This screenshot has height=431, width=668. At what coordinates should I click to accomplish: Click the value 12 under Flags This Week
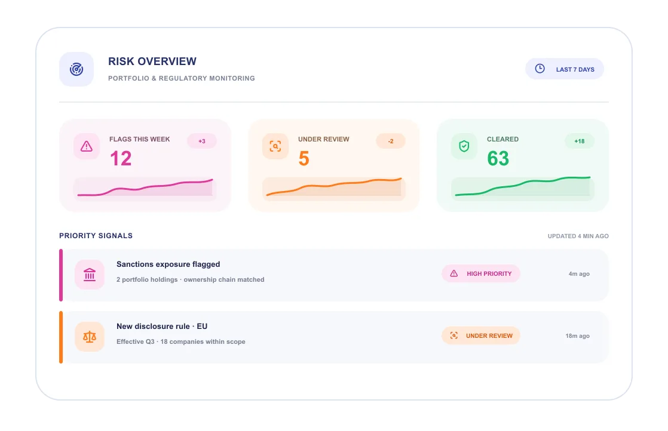point(121,159)
